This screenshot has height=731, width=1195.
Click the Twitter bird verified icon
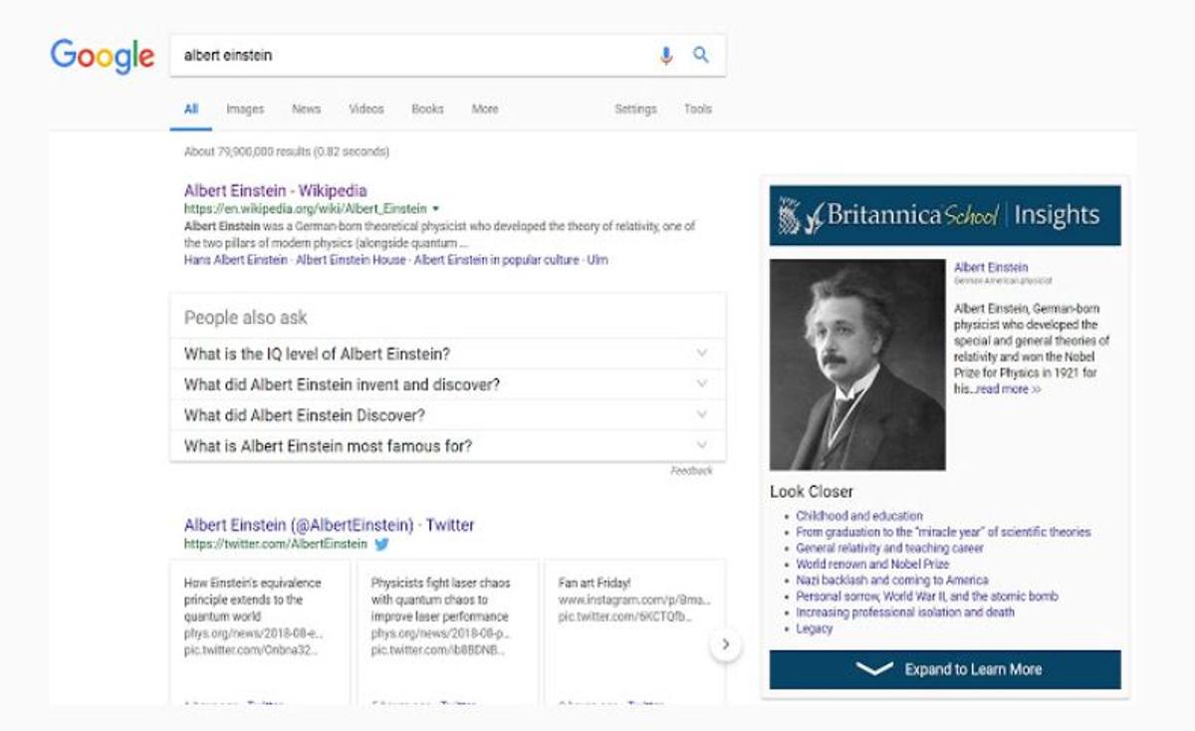[x=381, y=545]
